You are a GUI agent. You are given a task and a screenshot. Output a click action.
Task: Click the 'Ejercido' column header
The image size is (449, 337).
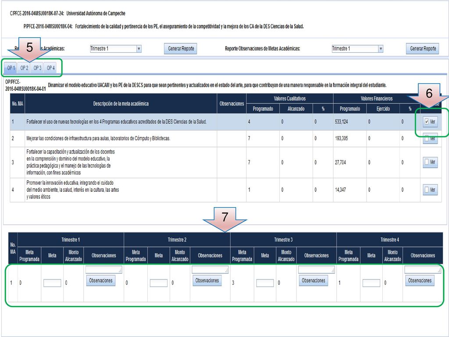[x=383, y=109]
